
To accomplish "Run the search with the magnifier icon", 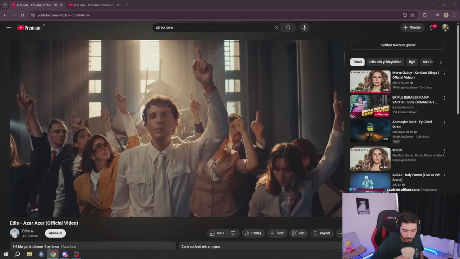I will point(288,27).
